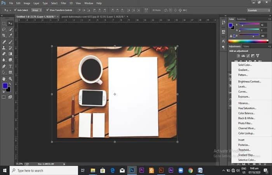Switch to the Untitled-1 document tab

tap(36, 17)
